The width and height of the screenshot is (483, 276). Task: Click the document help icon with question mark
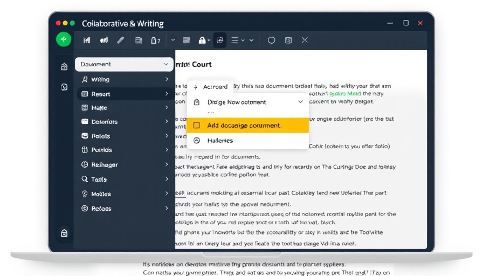[155, 40]
